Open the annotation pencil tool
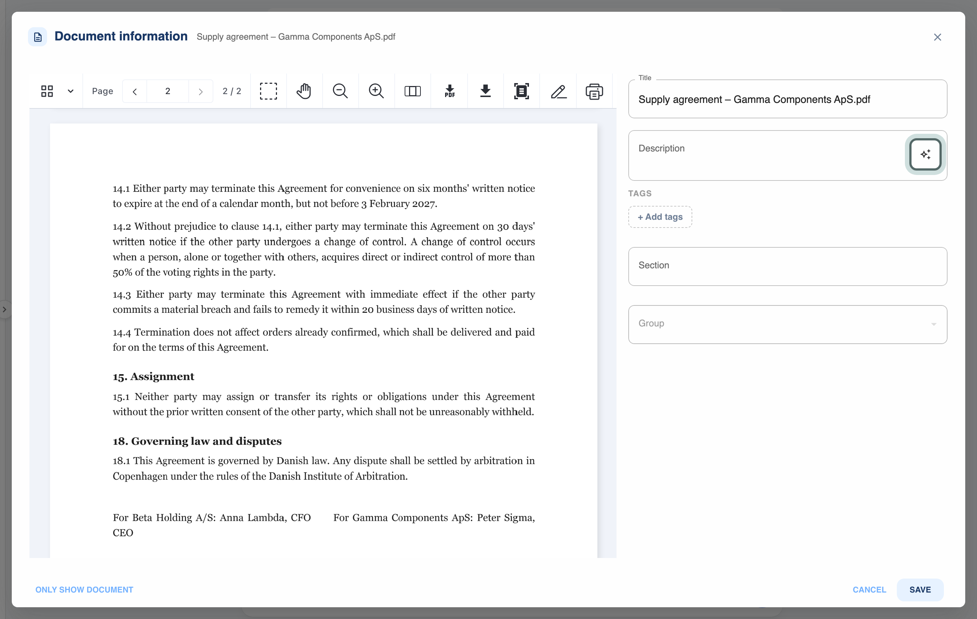The width and height of the screenshot is (977, 619). tap(558, 91)
